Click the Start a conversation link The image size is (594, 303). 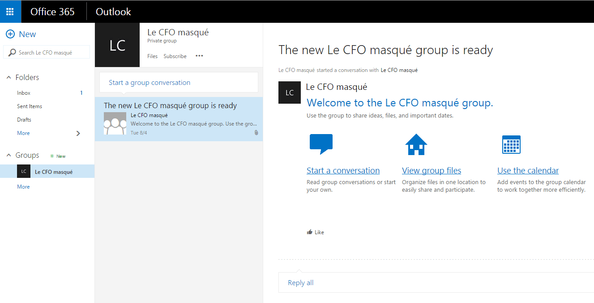click(343, 171)
